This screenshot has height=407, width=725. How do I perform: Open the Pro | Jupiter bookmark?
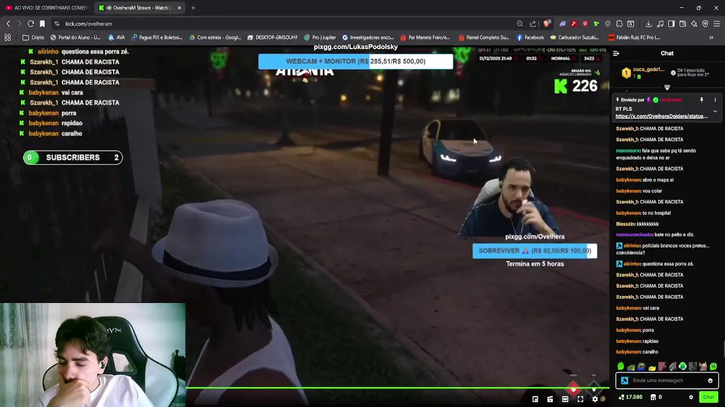320,37
